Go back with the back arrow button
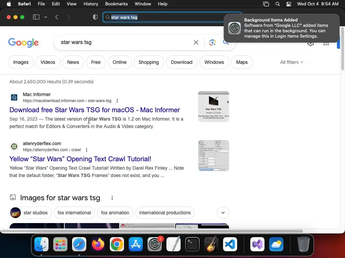This screenshot has height=258, width=345. tap(57, 17)
